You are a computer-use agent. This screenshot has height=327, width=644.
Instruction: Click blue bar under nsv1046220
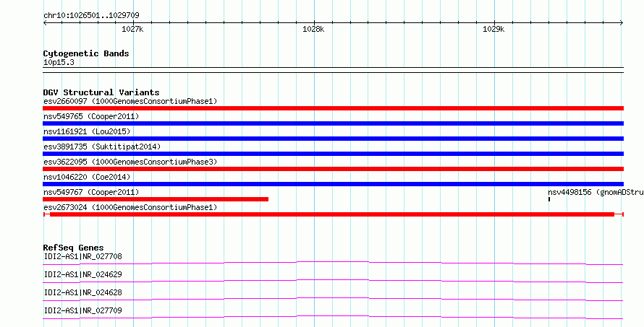[x=333, y=184]
